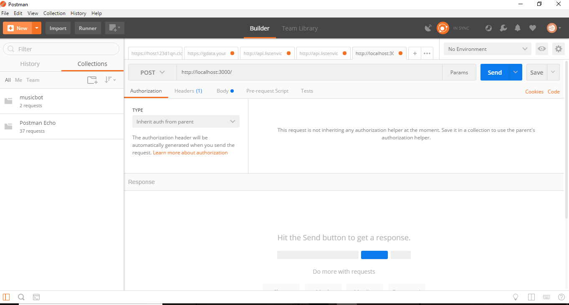Viewport: 569px width, 305px height.
Task: Switch to the Builder tab
Action: pyautogui.click(x=260, y=28)
